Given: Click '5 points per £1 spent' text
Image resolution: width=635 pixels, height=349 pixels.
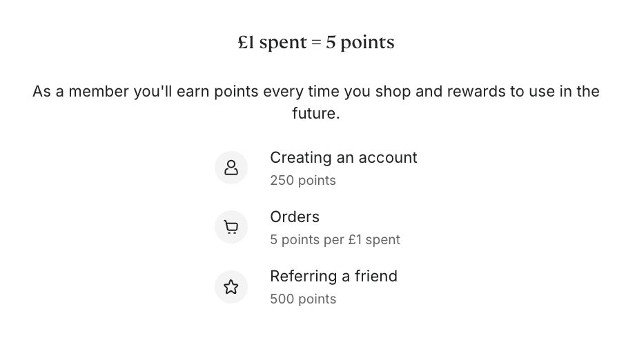Looking at the screenshot, I should pos(335,240).
